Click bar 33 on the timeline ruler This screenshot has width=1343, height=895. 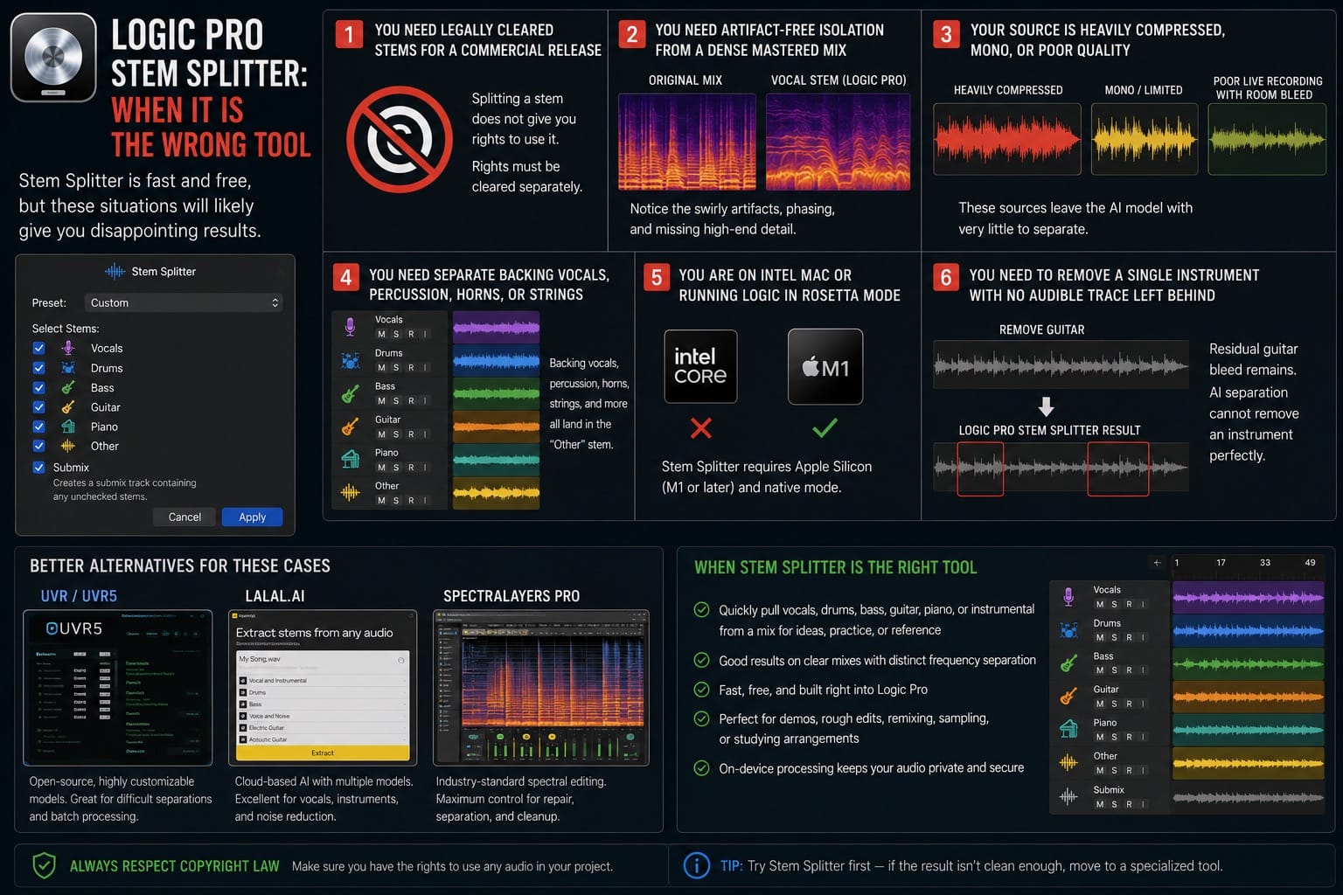point(1265,563)
